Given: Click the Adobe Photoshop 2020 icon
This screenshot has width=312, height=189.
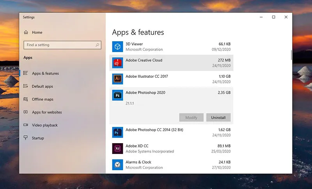Looking at the screenshot, I should click(117, 95).
